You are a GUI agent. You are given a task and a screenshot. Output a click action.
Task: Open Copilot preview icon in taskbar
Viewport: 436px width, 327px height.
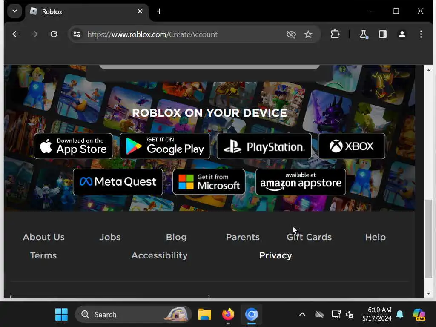point(419,315)
